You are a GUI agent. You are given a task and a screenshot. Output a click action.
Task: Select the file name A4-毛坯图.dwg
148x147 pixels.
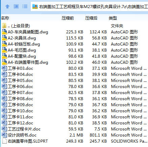click(x=22, y=50)
